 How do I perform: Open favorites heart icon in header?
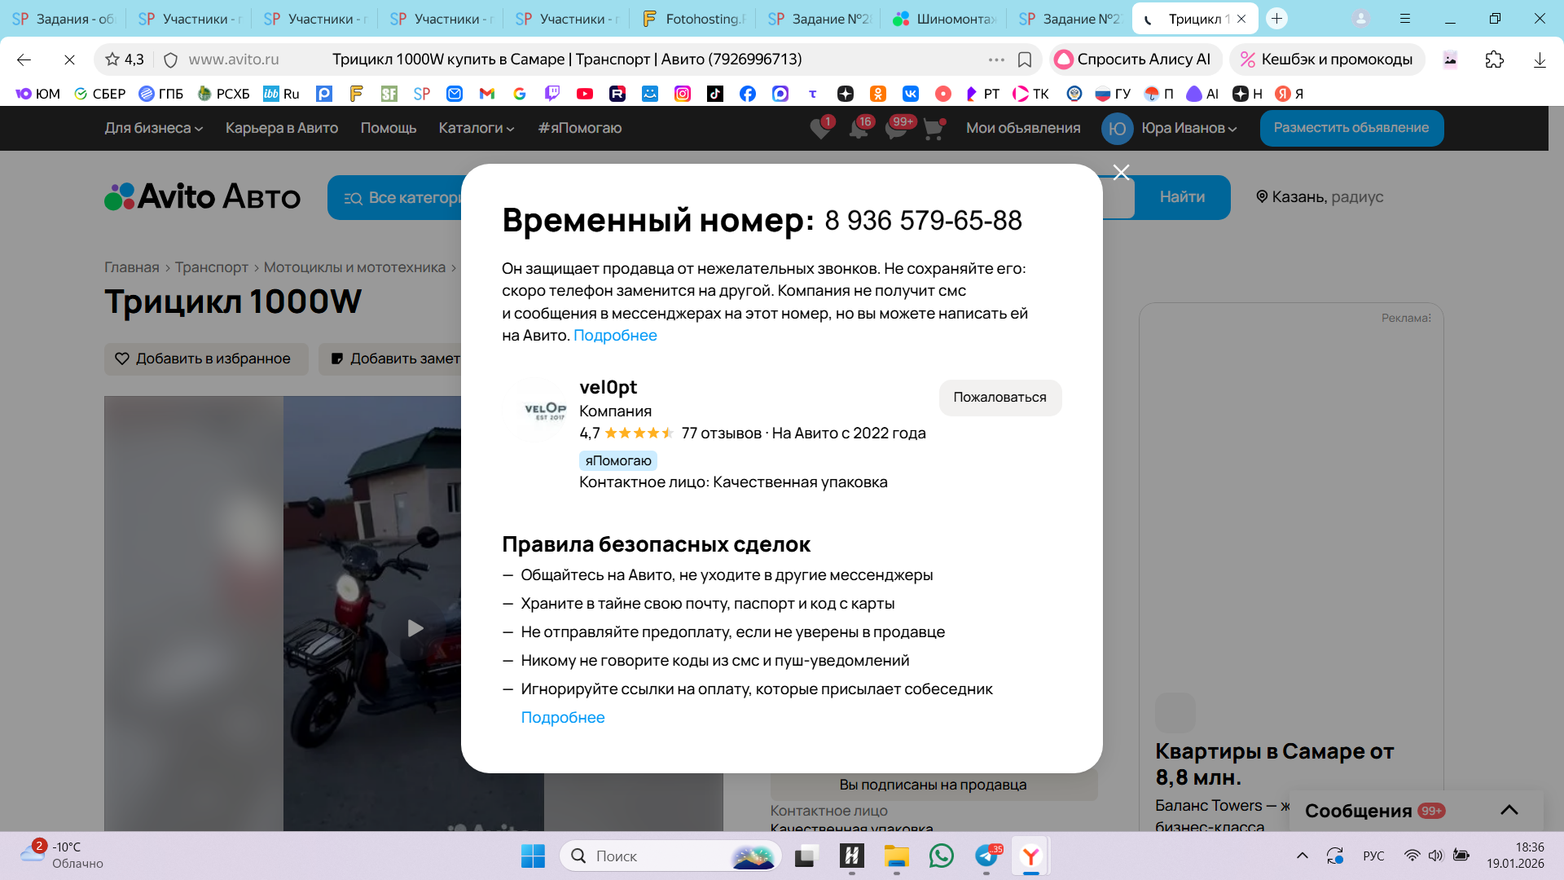coord(820,129)
